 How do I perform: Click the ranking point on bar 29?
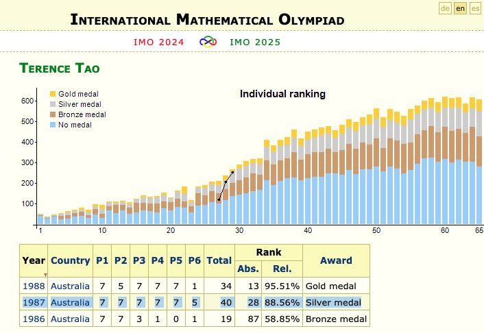(232, 172)
